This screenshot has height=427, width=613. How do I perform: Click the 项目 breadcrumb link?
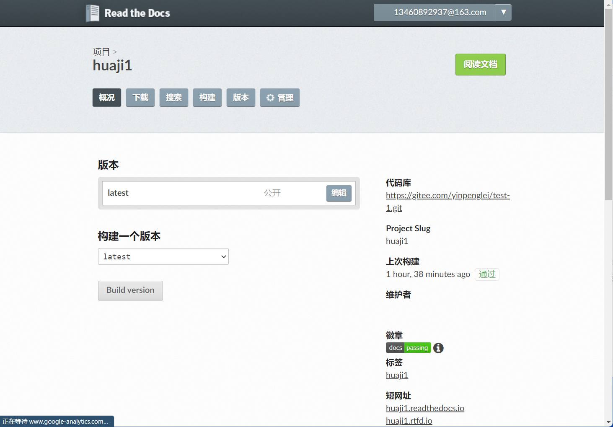pyautogui.click(x=101, y=52)
